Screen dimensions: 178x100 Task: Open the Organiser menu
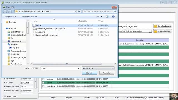click(x=11, y=17)
